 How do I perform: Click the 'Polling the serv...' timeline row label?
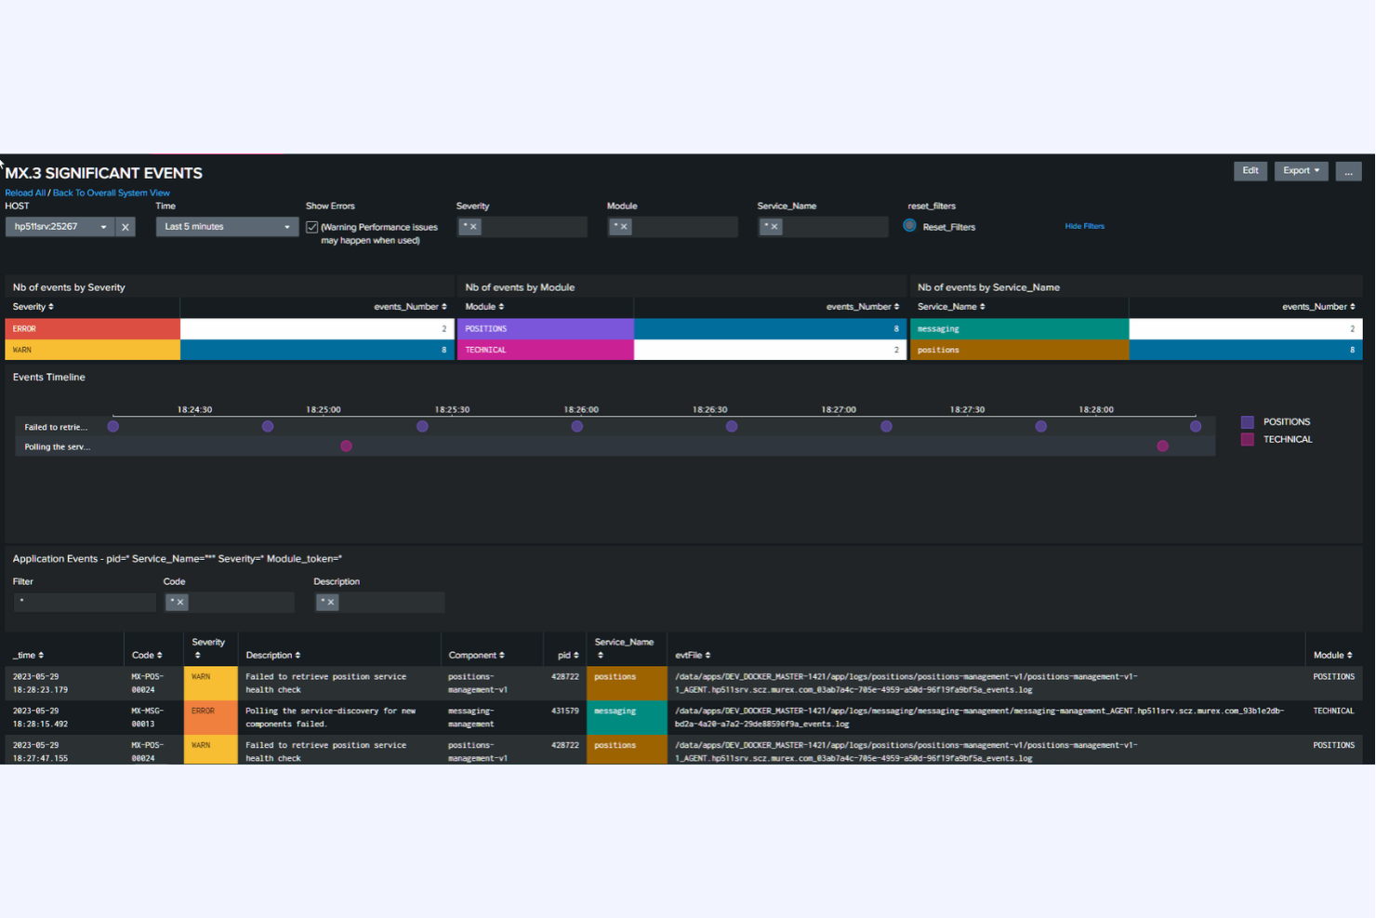(x=57, y=447)
